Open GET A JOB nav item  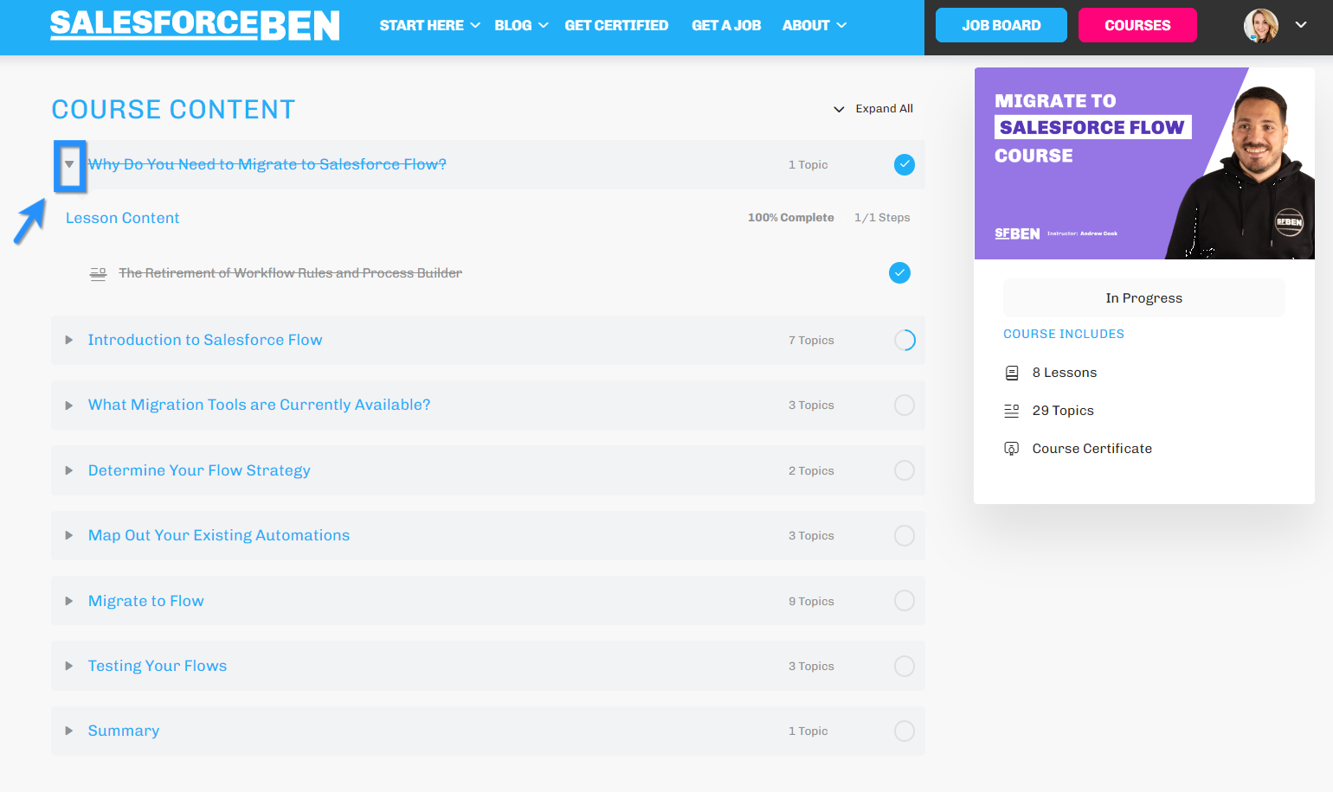[x=726, y=26]
